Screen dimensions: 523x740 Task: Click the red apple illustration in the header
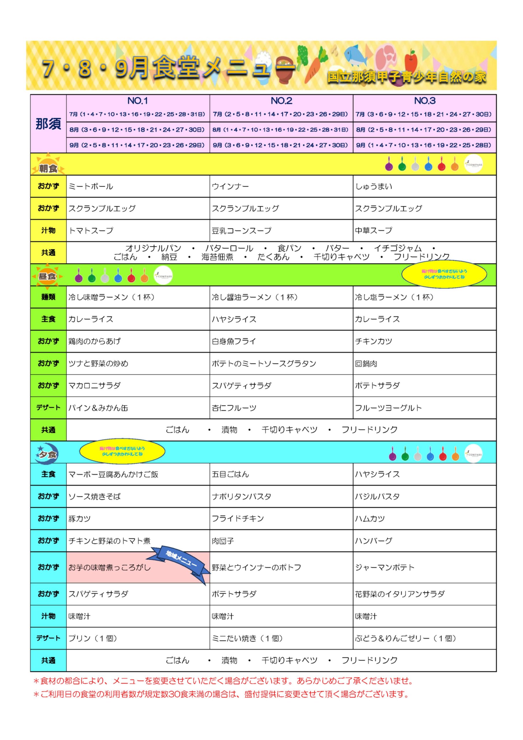(x=411, y=61)
